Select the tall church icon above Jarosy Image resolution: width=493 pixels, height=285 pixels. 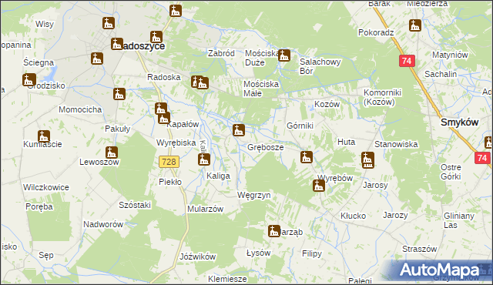coord(367,160)
